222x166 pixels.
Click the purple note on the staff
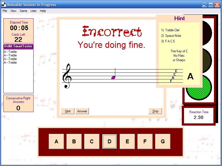(x=113, y=77)
